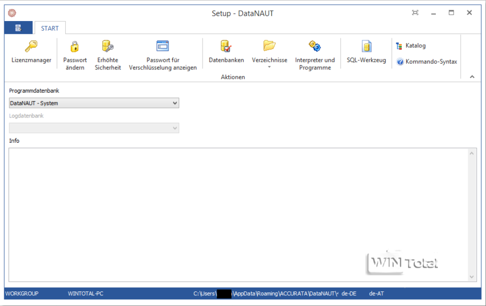Viewport: 486px width, 306px height.
Task: Select the START ribbon tab
Action: pos(50,28)
